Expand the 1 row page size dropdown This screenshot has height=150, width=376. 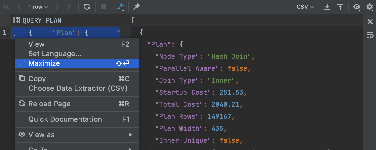click(x=38, y=7)
